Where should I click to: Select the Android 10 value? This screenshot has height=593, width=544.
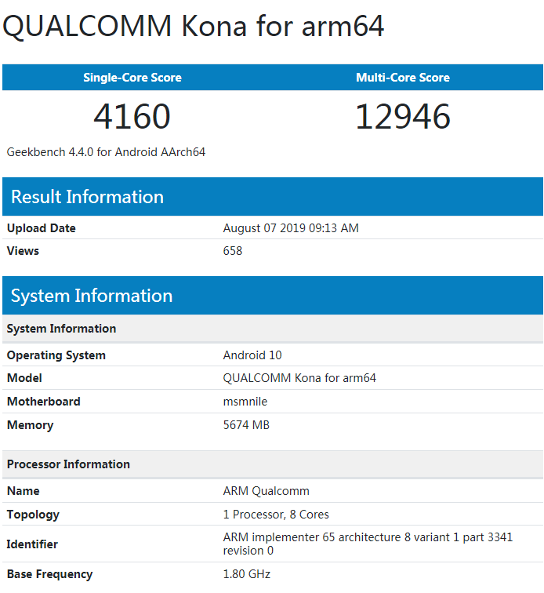coord(252,355)
